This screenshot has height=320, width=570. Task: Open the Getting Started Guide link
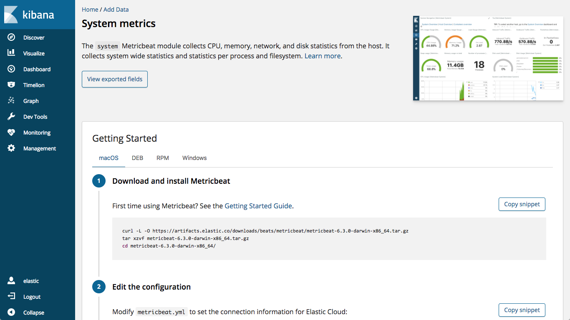click(x=258, y=205)
